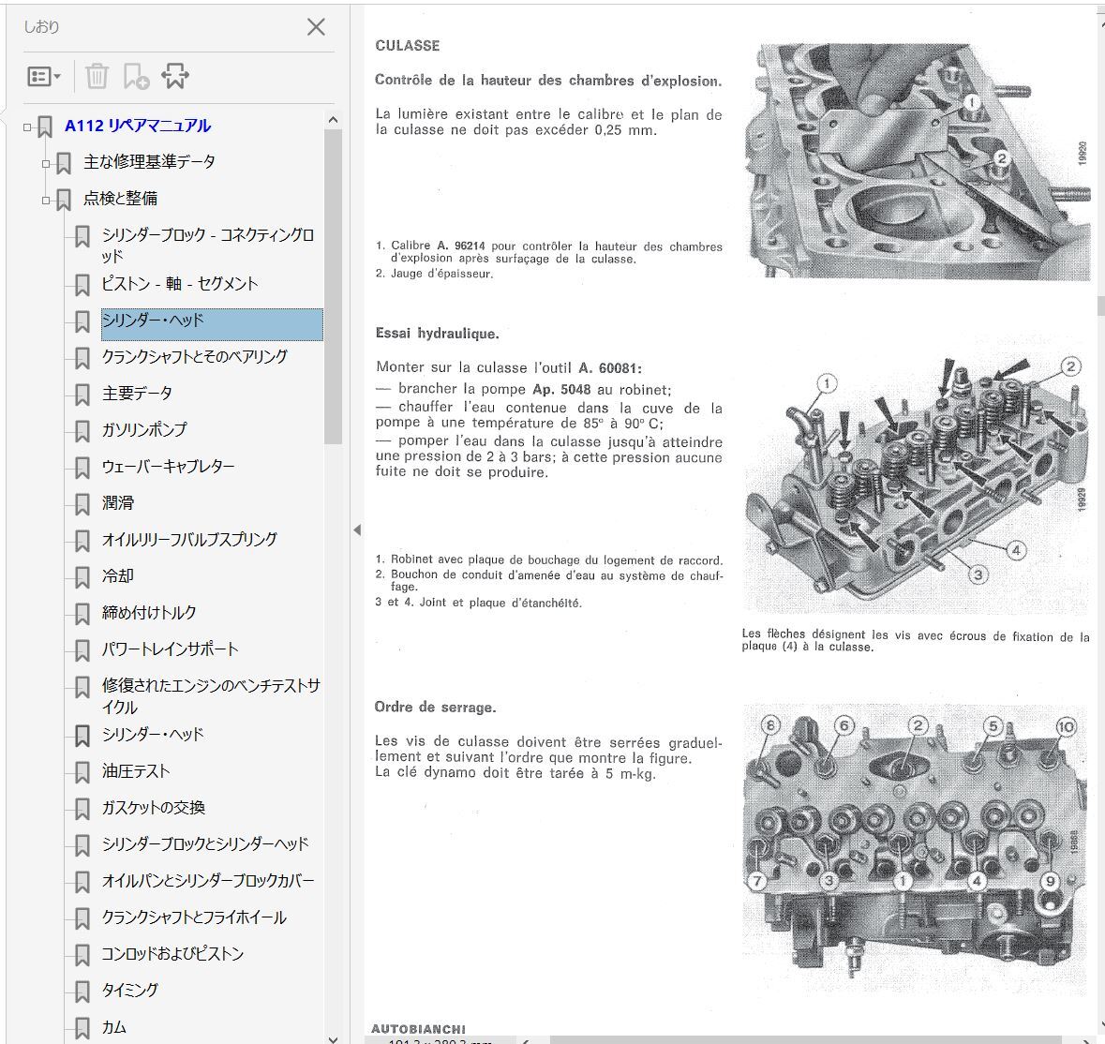Open bookmark 点検と整備
The height and width of the screenshot is (1044, 1105).
tap(120, 199)
